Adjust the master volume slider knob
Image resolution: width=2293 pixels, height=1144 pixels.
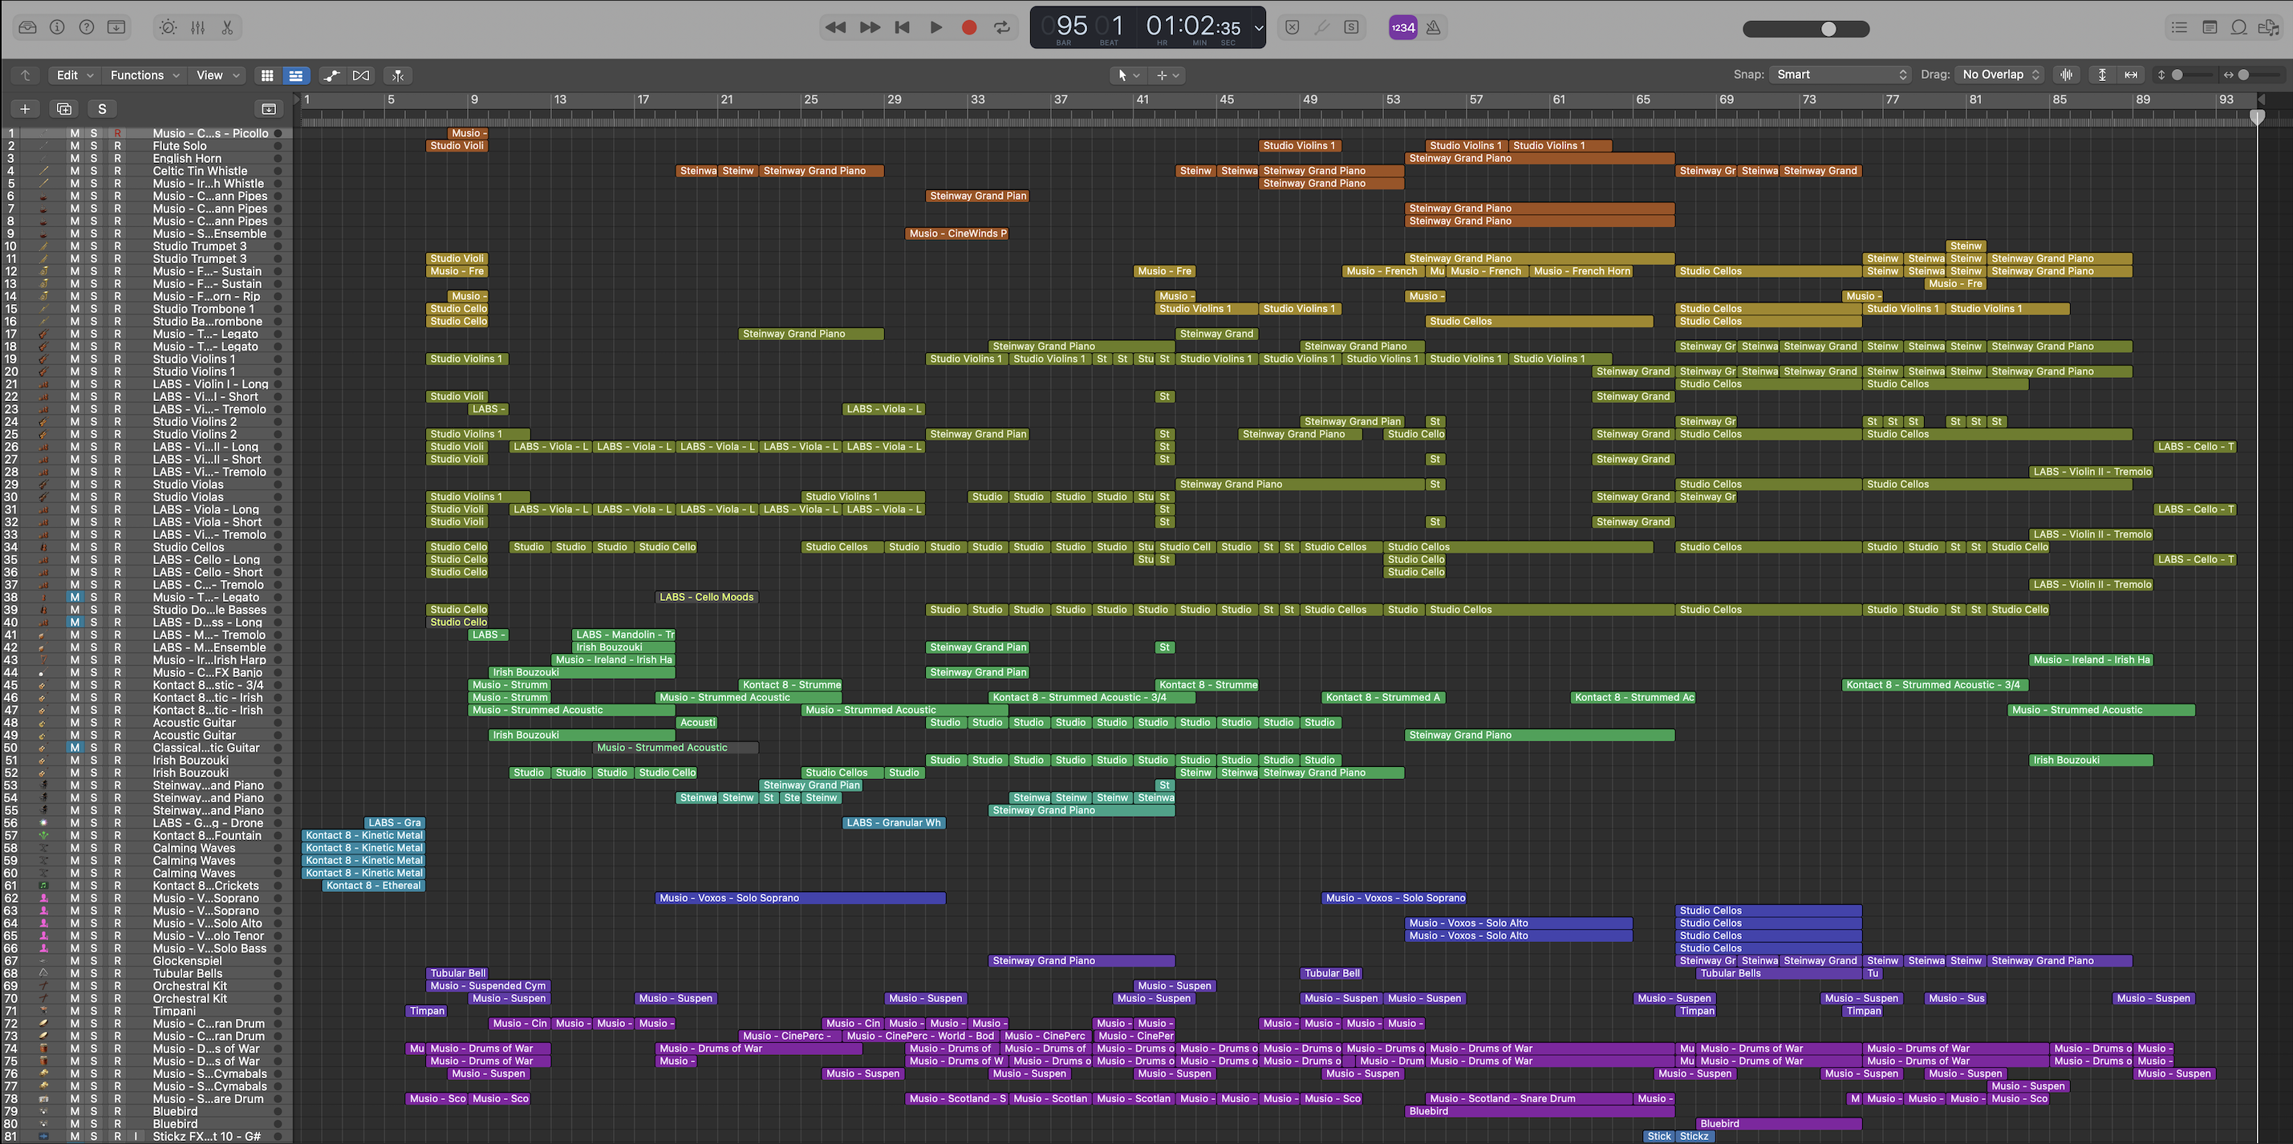(x=1828, y=29)
